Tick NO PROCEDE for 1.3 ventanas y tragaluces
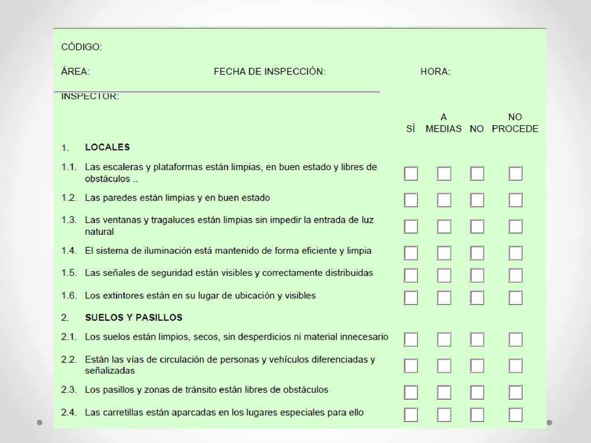591x443 pixels. (x=515, y=226)
